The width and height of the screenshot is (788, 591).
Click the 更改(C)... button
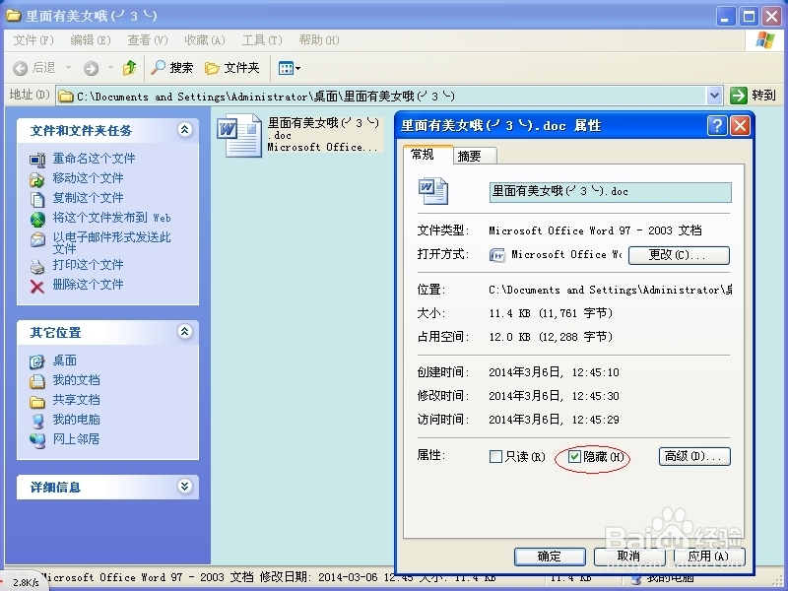(679, 255)
